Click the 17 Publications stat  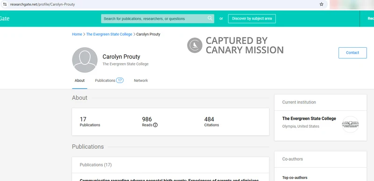tap(90, 122)
